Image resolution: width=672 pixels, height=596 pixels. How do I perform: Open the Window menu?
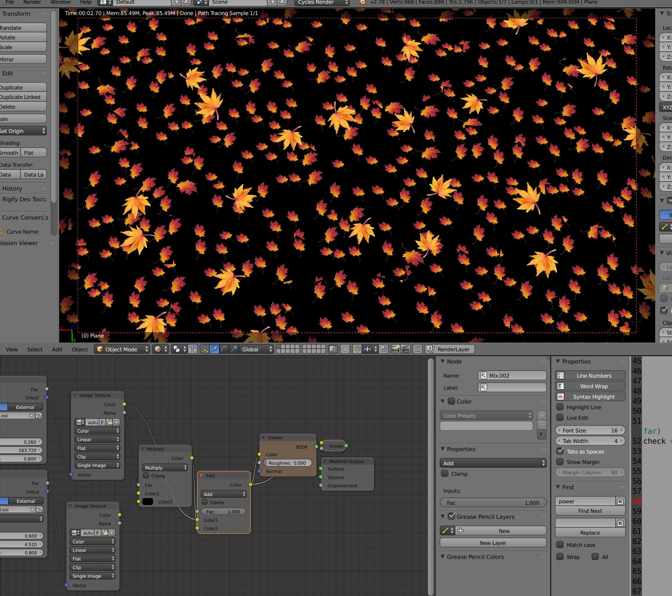click(60, 2)
